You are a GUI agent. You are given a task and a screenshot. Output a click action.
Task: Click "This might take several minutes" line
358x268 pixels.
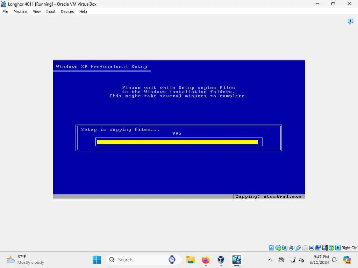click(x=179, y=96)
